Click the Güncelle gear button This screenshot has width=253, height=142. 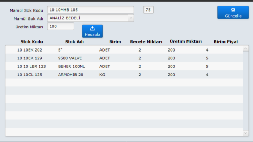pos(233,13)
